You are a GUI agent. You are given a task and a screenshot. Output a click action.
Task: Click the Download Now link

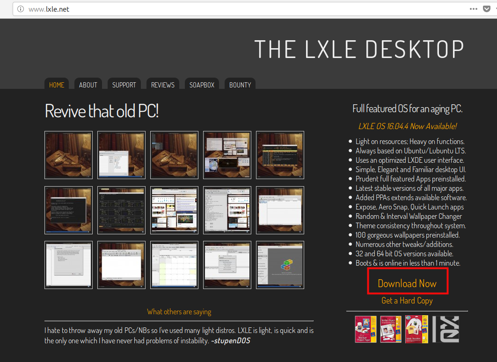tap(407, 283)
